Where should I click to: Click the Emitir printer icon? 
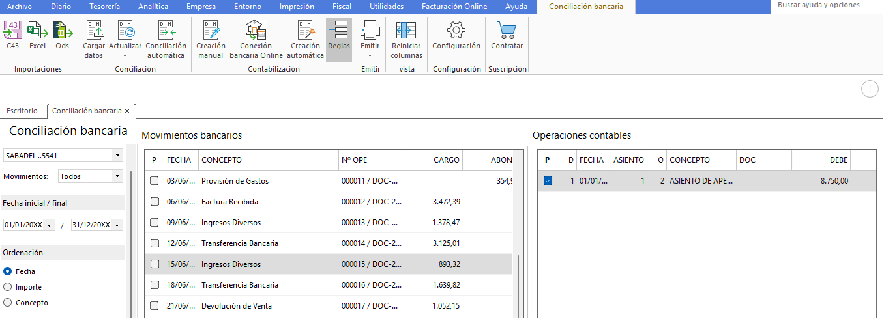tap(370, 30)
